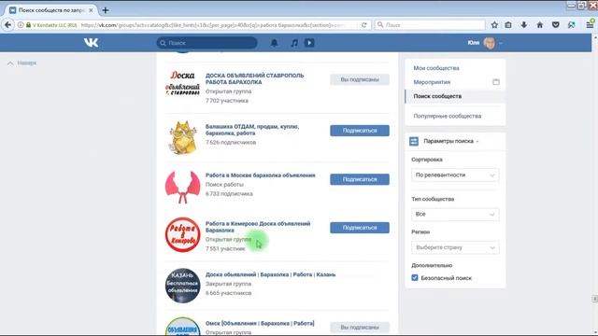Click the Параметры поиска filter icon

click(414, 141)
